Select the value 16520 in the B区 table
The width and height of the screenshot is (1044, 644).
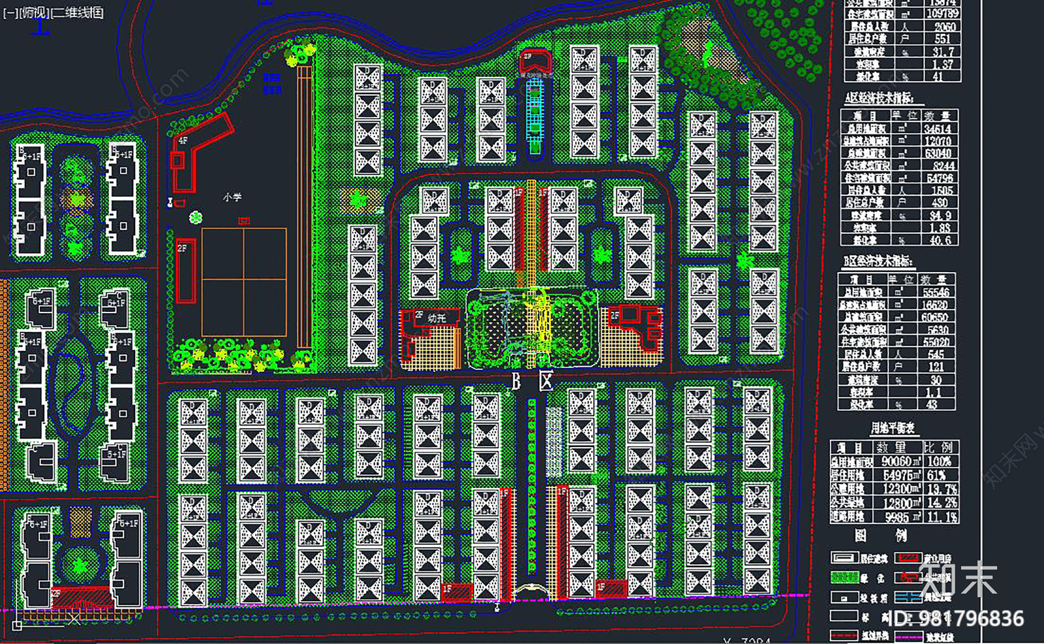[934, 305]
